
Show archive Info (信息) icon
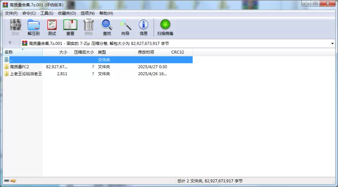(x=144, y=27)
